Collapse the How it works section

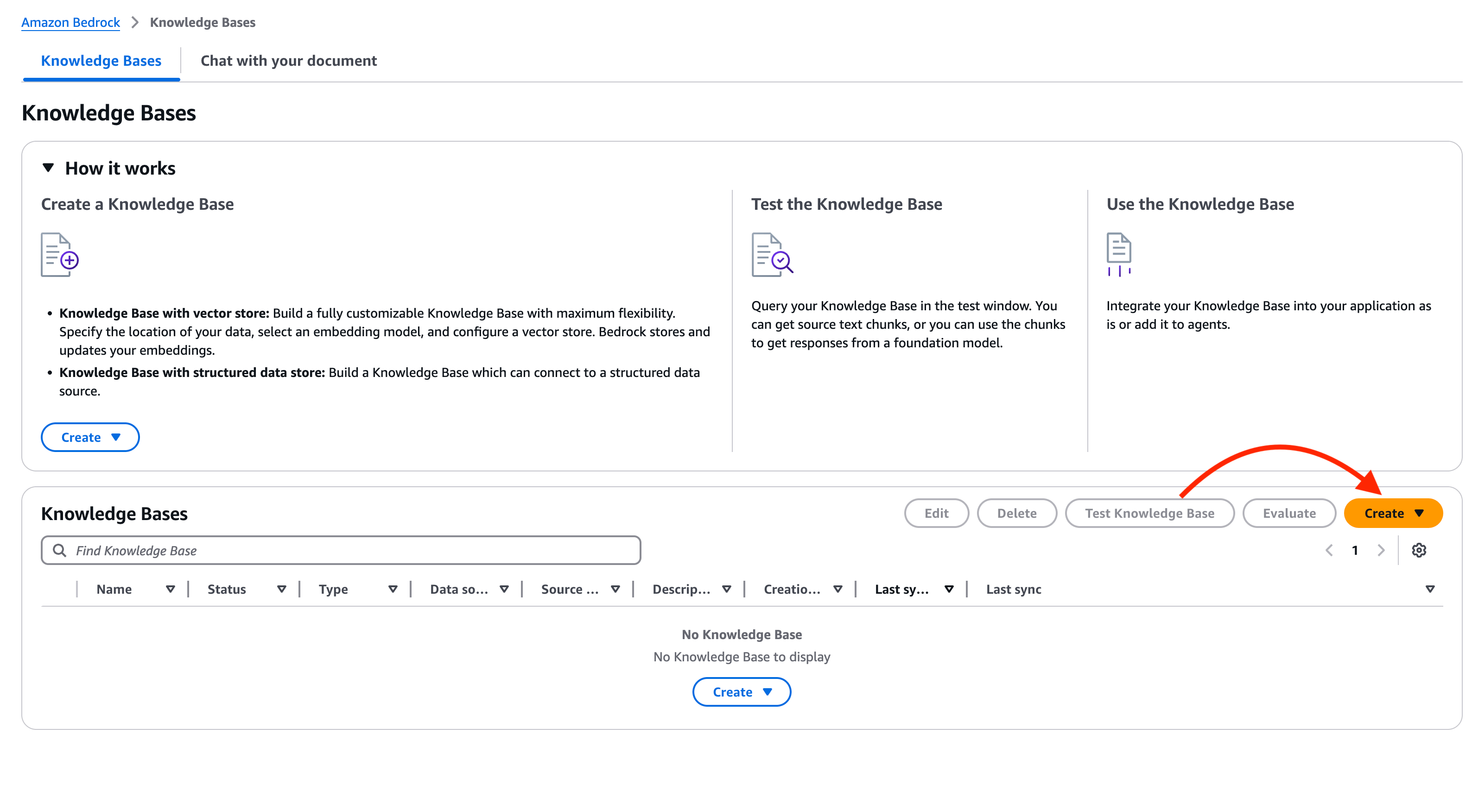(x=49, y=168)
